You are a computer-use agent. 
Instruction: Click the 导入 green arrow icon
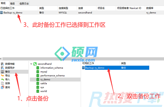tap(2, 80)
